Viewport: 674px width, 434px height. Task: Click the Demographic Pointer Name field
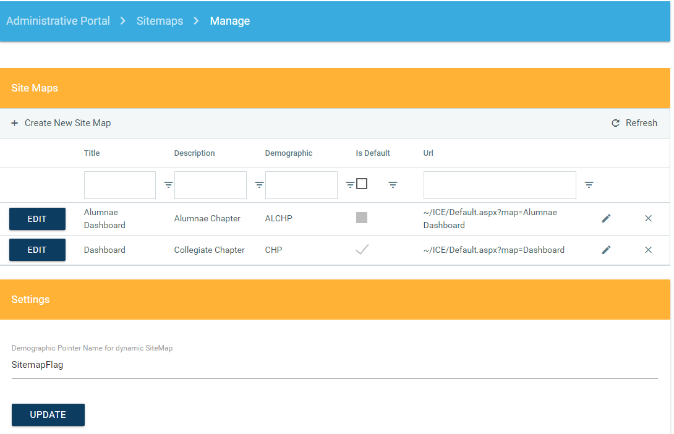click(334, 365)
